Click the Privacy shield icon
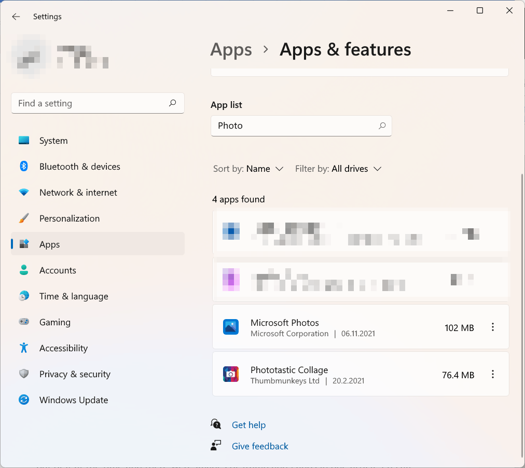 24,374
